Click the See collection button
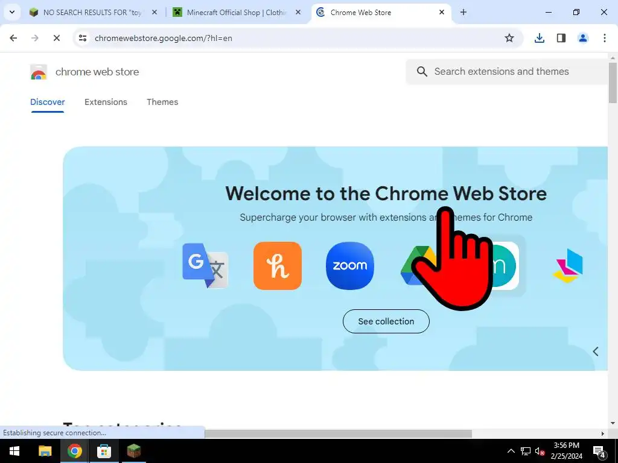Screen dimensions: 618x463 386,321
